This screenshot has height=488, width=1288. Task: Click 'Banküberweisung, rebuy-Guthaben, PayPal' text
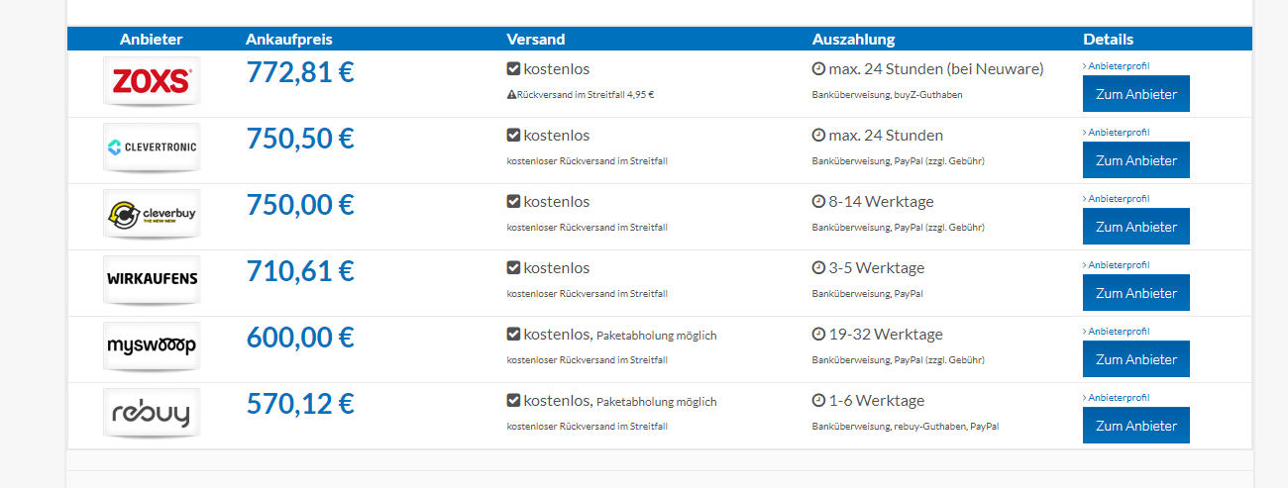906,427
